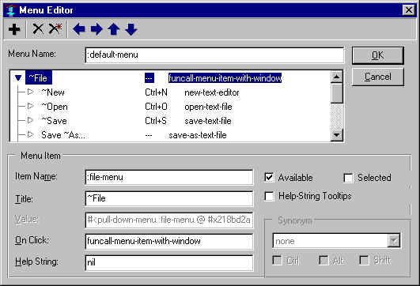Open the Synonym none dropdown
This screenshot has height=286, width=420.
(x=393, y=241)
